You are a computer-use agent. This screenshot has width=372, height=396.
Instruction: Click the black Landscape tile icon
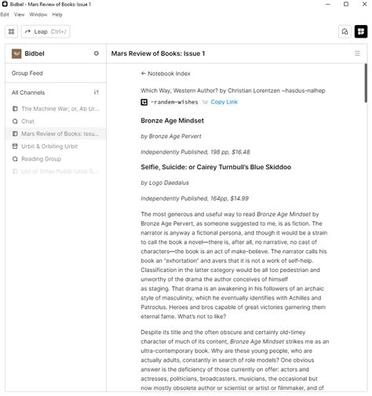361,31
